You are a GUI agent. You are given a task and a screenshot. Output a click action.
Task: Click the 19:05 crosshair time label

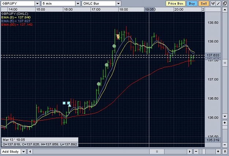[149, 10]
